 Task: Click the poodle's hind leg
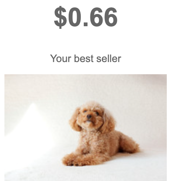[129, 143]
